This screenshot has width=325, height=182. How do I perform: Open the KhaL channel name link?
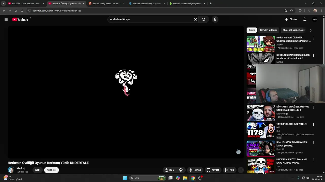point(20,168)
